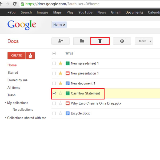
Task: Click the document icon of Bicycle.docx
Action: pyautogui.click(x=67, y=113)
